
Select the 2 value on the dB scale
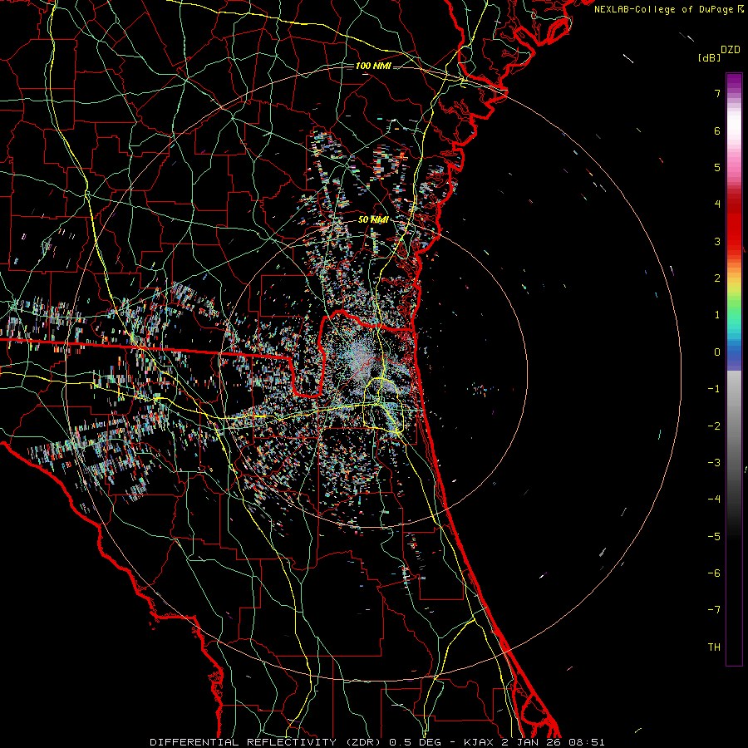pyautogui.click(x=717, y=278)
